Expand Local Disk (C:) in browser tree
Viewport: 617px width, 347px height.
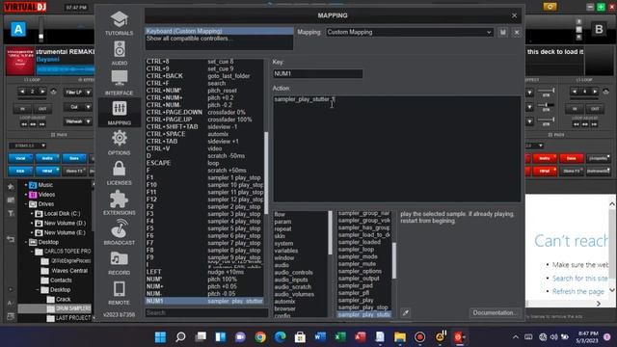32,214
